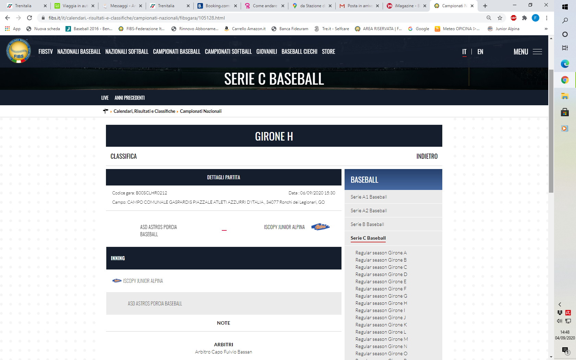Open Microsoft Store from the taskbar
576x360 pixels.
565,112
